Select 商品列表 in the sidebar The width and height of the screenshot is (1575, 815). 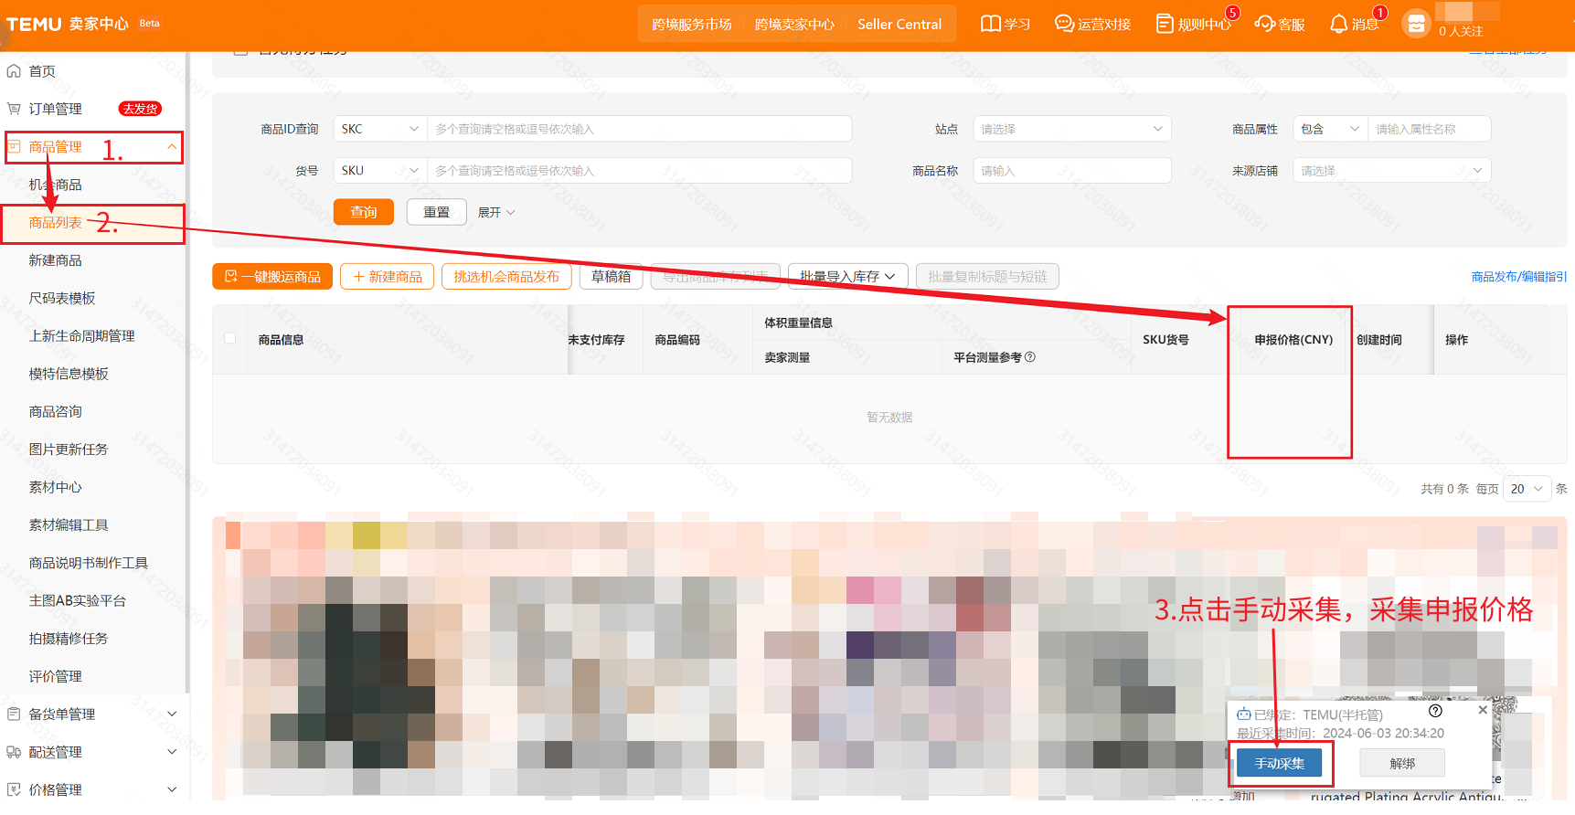pos(55,222)
